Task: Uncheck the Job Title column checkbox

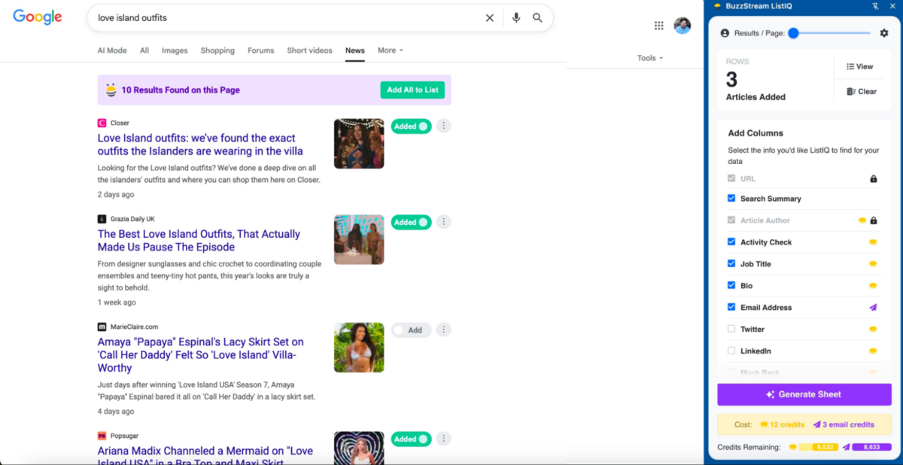Action: coord(731,263)
